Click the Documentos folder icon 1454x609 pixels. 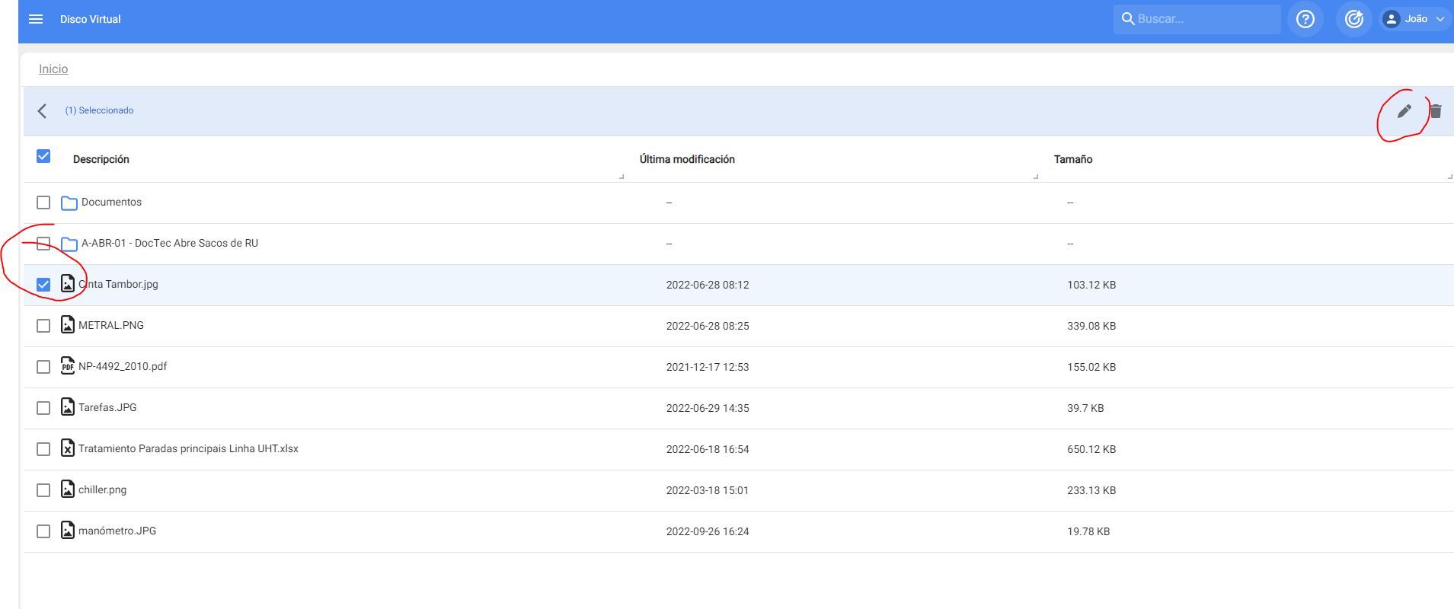(x=69, y=202)
